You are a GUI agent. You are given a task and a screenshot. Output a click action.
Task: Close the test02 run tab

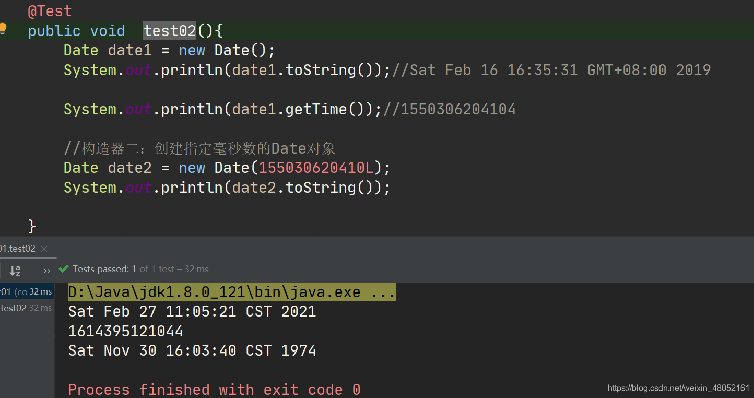click(x=44, y=249)
